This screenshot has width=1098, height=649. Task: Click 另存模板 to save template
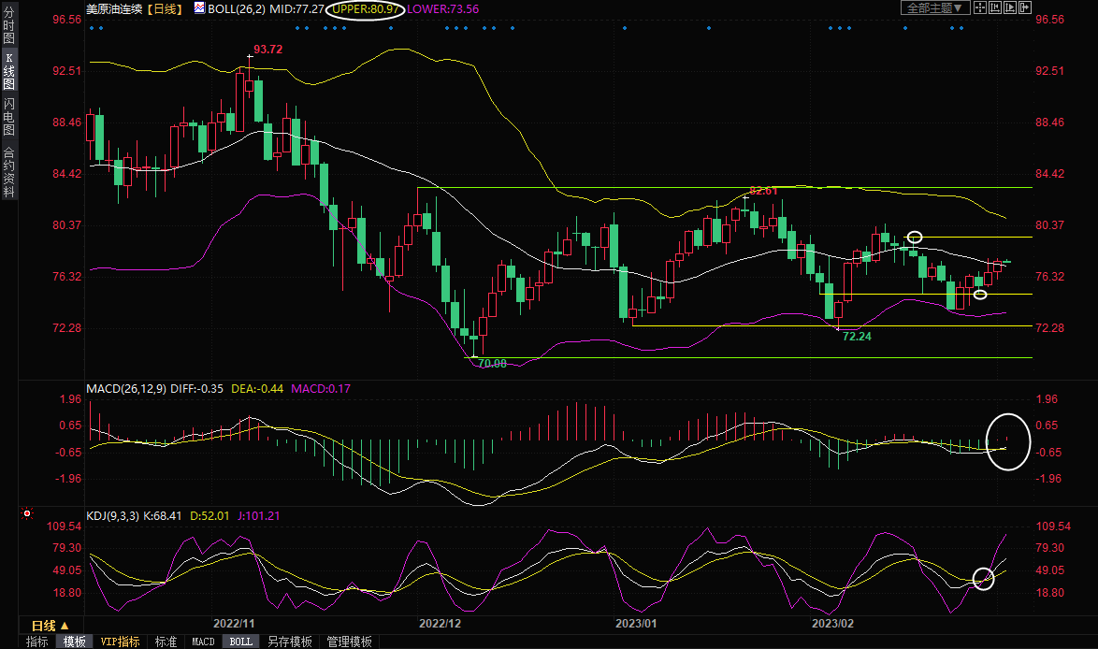[290, 642]
